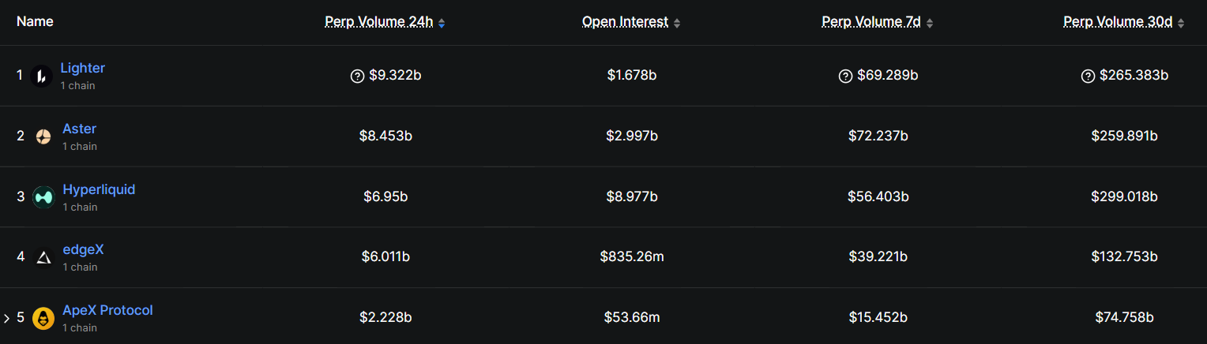Click Hyperliquid's $8.977b open interest cell
The width and height of the screenshot is (1207, 344).
pos(631,196)
